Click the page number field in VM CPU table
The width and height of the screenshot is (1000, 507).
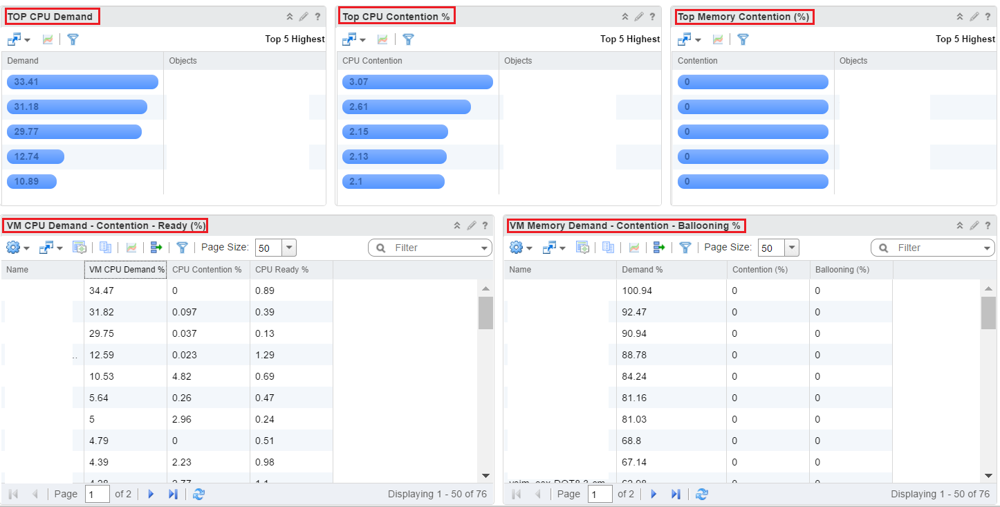point(98,494)
